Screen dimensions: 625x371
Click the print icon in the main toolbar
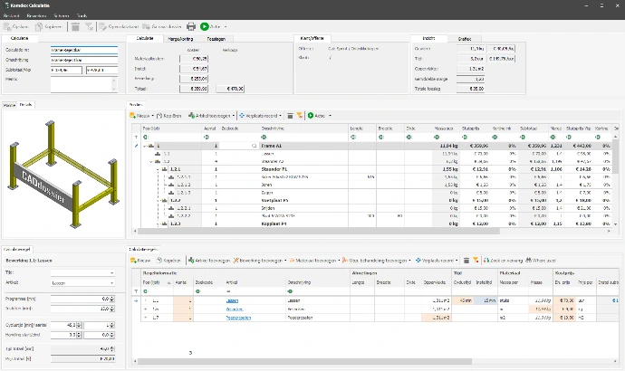pyautogui.click(x=191, y=27)
